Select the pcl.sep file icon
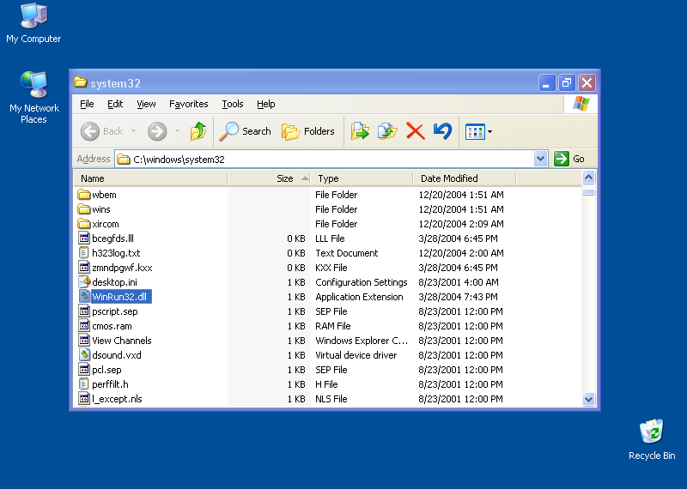 click(83, 370)
